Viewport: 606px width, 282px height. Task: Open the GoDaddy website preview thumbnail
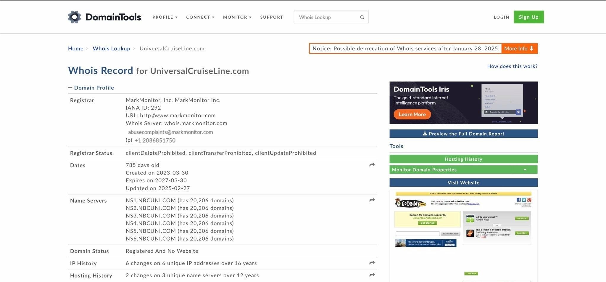(x=463, y=234)
